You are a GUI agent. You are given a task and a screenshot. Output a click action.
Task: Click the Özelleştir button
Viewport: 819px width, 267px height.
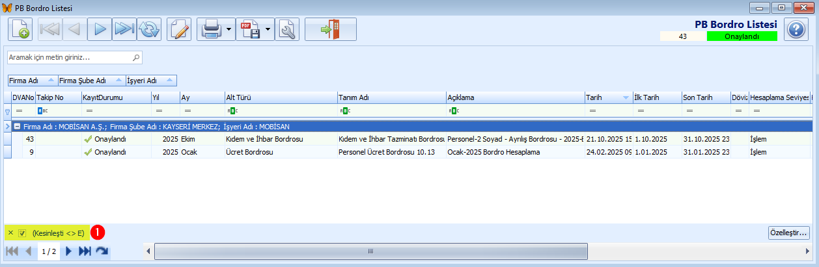tap(788, 232)
